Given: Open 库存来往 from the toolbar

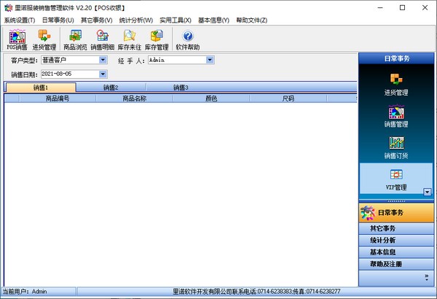Looking at the screenshot, I should [x=130, y=39].
